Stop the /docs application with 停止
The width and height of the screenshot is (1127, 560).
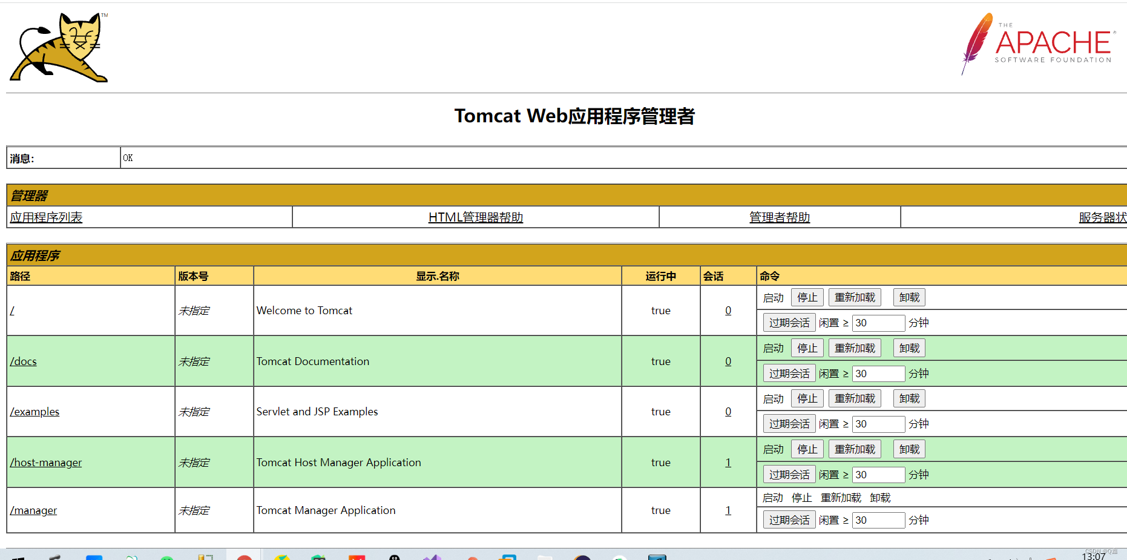[807, 348]
